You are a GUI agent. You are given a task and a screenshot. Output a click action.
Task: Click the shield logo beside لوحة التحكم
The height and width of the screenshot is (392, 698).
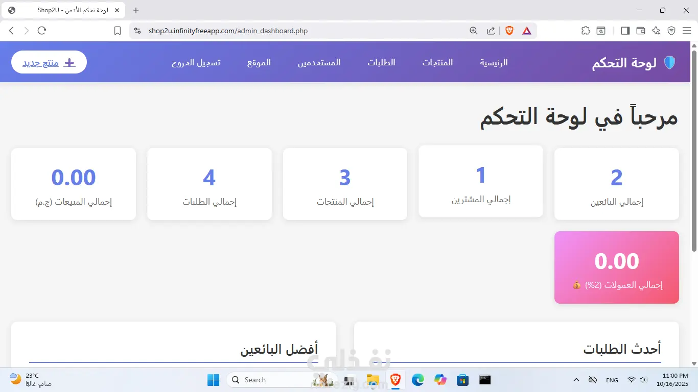click(x=669, y=63)
